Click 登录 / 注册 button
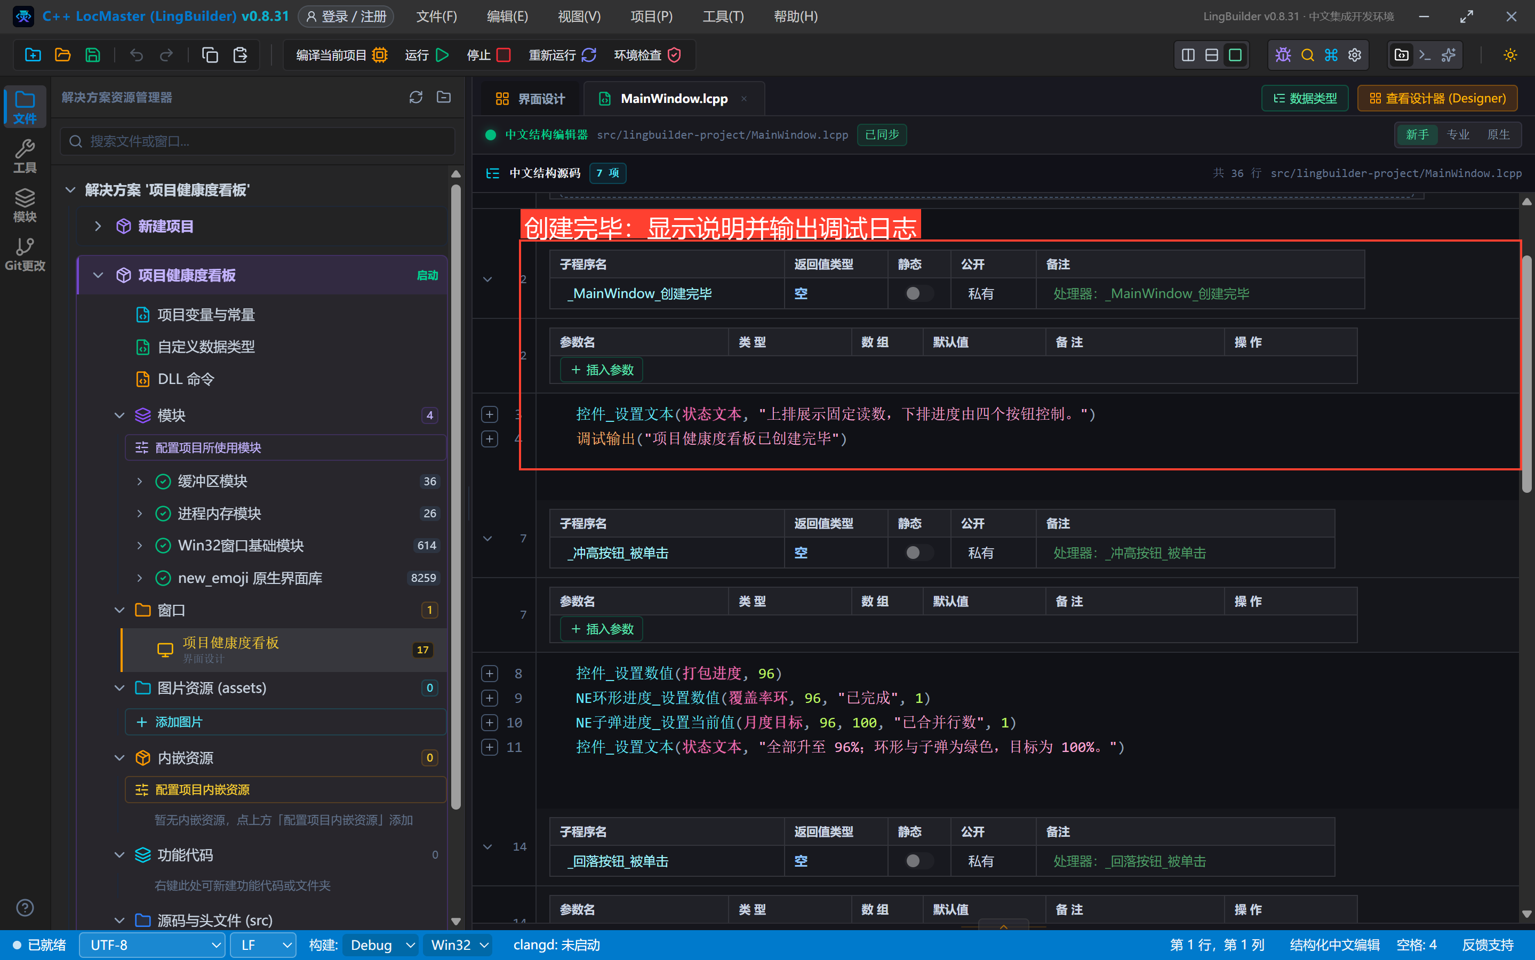The width and height of the screenshot is (1535, 960). [346, 17]
